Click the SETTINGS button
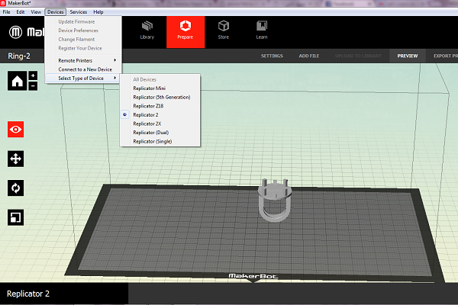This screenshot has height=305, width=458. pyautogui.click(x=272, y=56)
